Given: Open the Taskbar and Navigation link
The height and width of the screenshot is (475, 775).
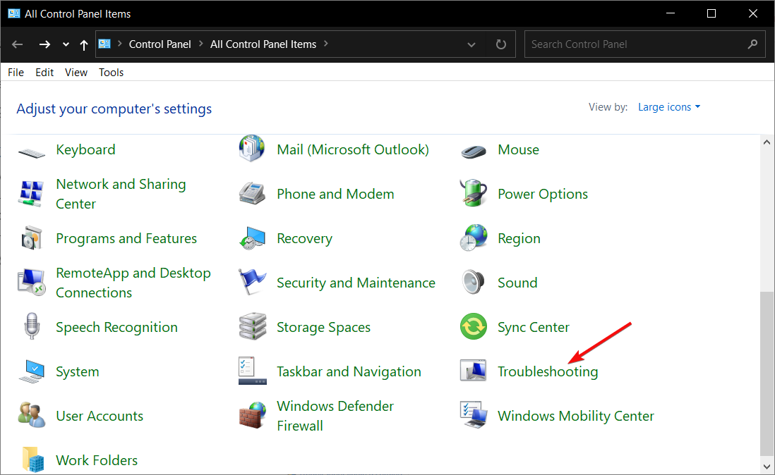Looking at the screenshot, I should [x=349, y=371].
